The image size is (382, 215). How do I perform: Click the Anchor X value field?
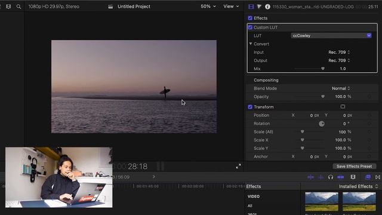pos(315,156)
